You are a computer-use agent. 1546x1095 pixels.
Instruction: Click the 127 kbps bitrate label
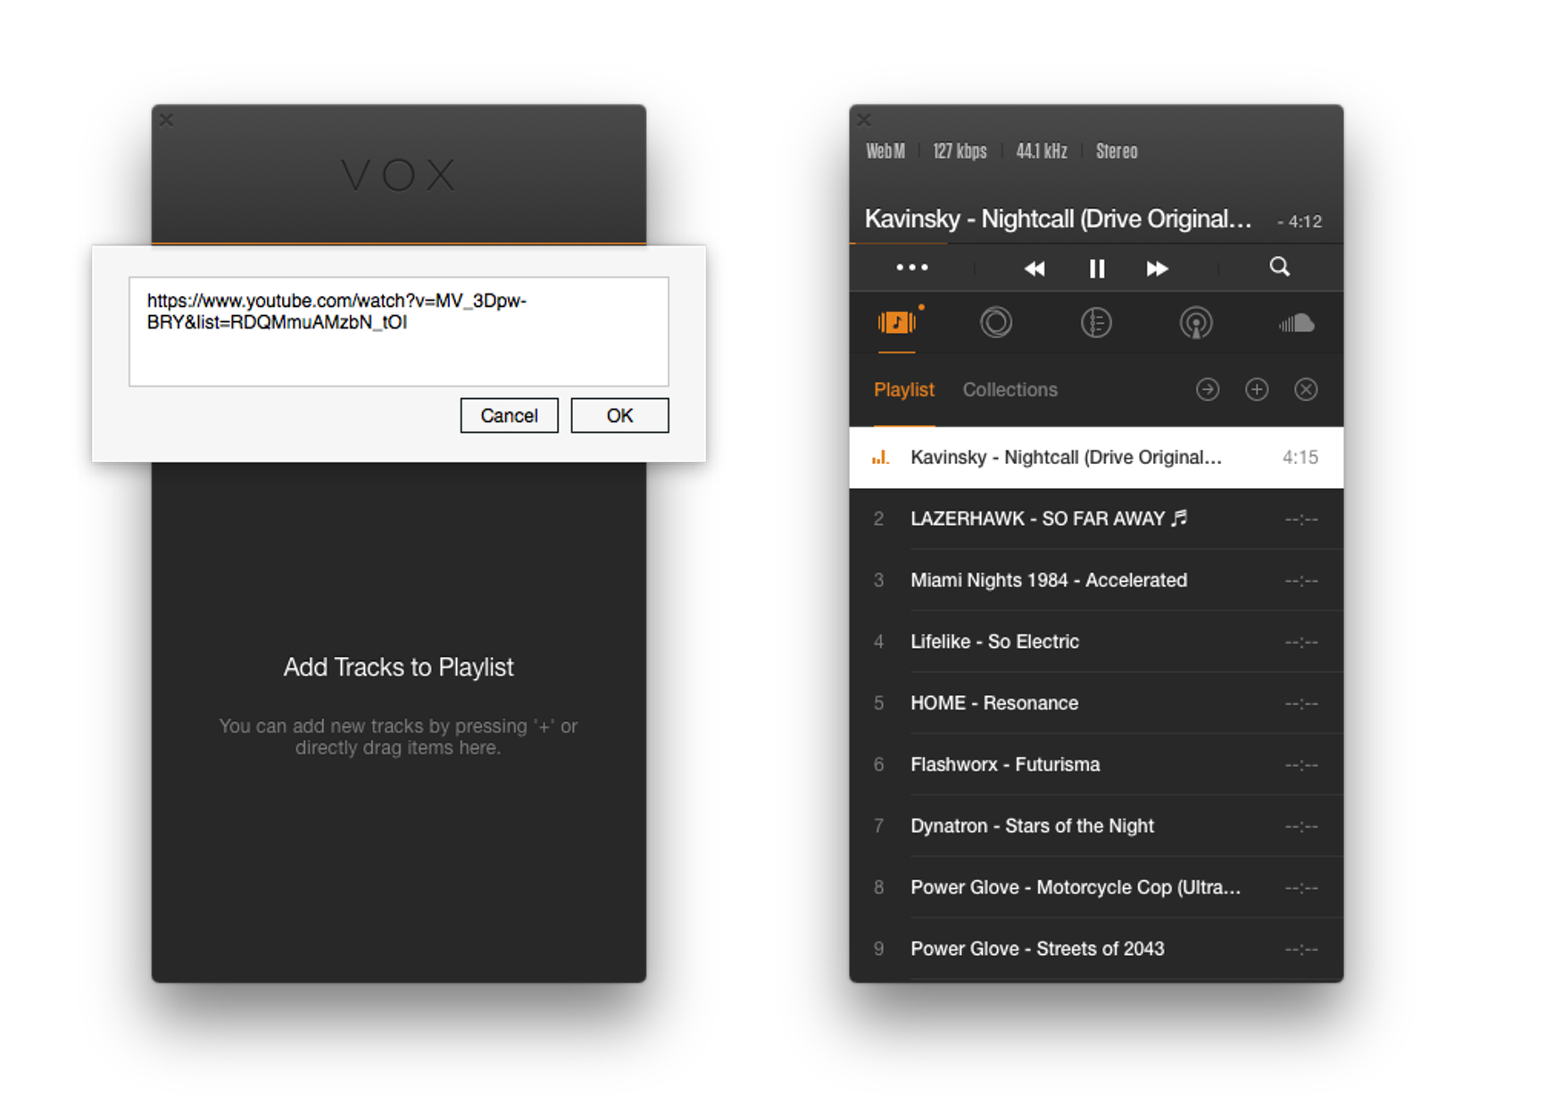pos(960,151)
